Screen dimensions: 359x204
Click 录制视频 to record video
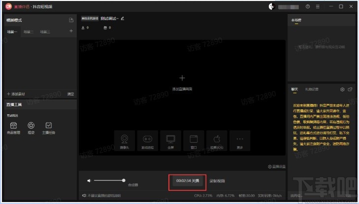click(x=217, y=181)
